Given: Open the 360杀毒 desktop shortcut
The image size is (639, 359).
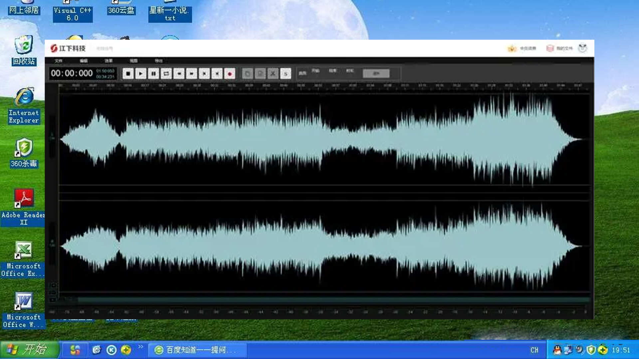Looking at the screenshot, I should tap(24, 153).
